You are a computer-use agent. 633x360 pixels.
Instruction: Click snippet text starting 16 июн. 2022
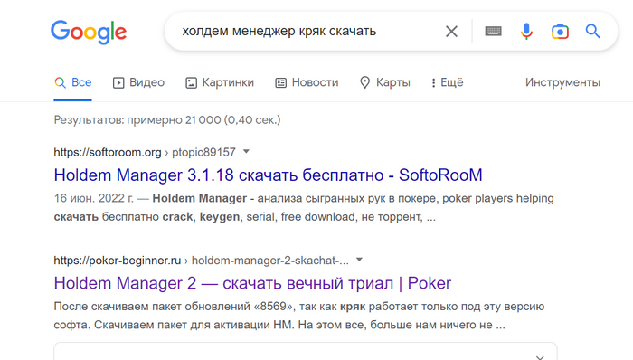[x=304, y=207]
